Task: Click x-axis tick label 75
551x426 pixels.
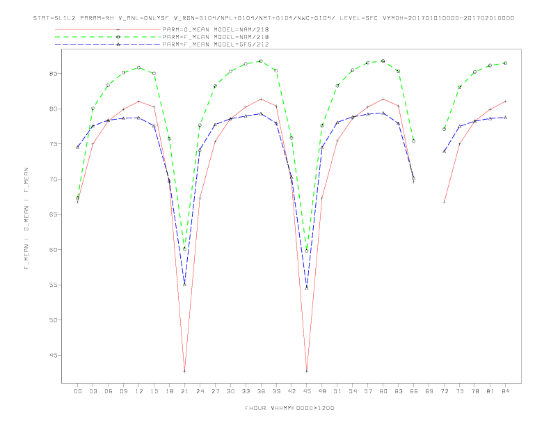Action: (460, 391)
